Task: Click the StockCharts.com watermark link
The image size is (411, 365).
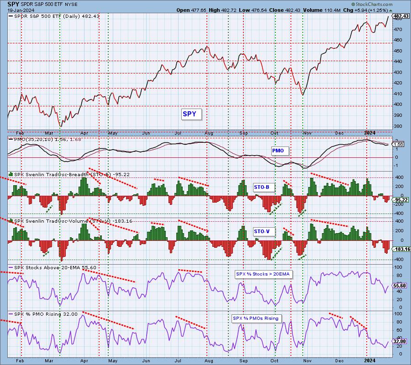Action: (372, 4)
